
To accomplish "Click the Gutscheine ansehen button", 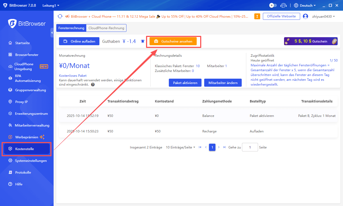I will [x=173, y=41].
